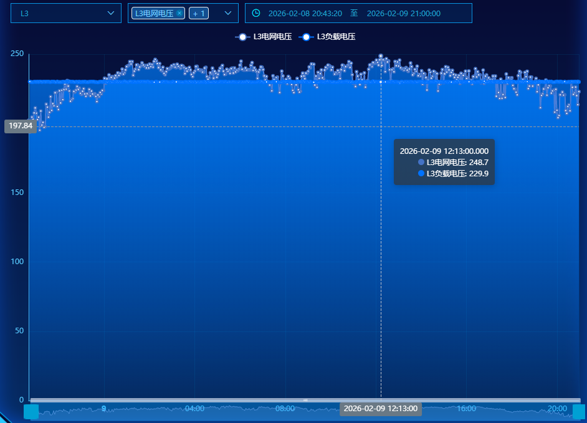Click the 20:00 position in the timeline preview
The width and height of the screenshot is (587, 423).
coord(557,409)
